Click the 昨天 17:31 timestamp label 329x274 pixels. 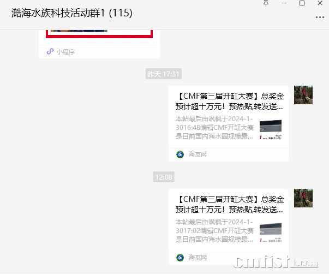click(x=164, y=74)
